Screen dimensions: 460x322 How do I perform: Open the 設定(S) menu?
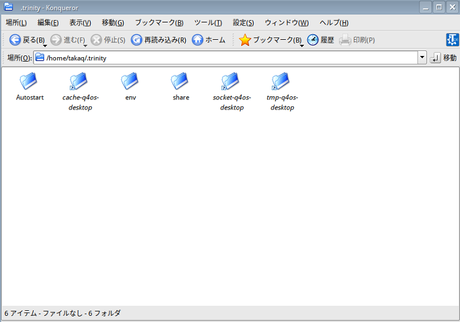tap(243, 22)
